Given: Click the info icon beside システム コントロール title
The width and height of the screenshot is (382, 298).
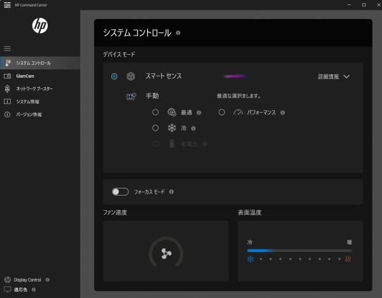Looking at the screenshot, I should point(178,32).
